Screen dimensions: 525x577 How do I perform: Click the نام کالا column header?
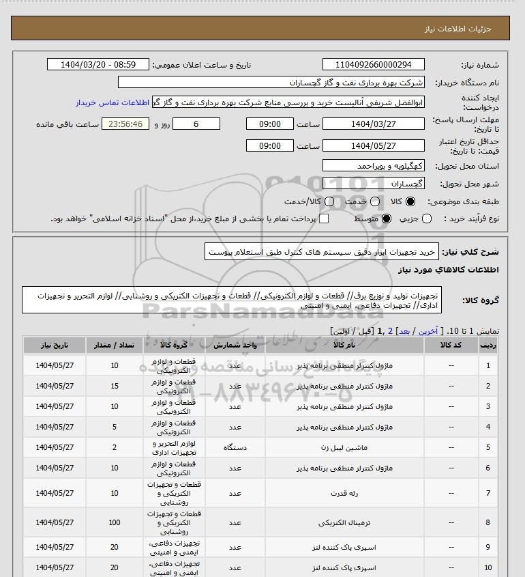(344, 345)
